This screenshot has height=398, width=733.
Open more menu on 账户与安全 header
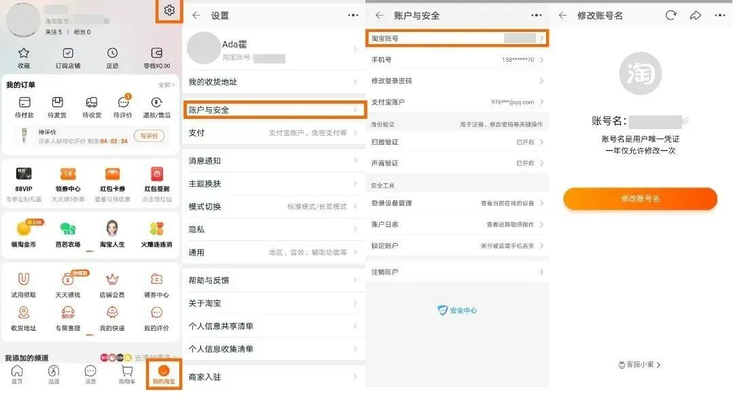tap(536, 16)
